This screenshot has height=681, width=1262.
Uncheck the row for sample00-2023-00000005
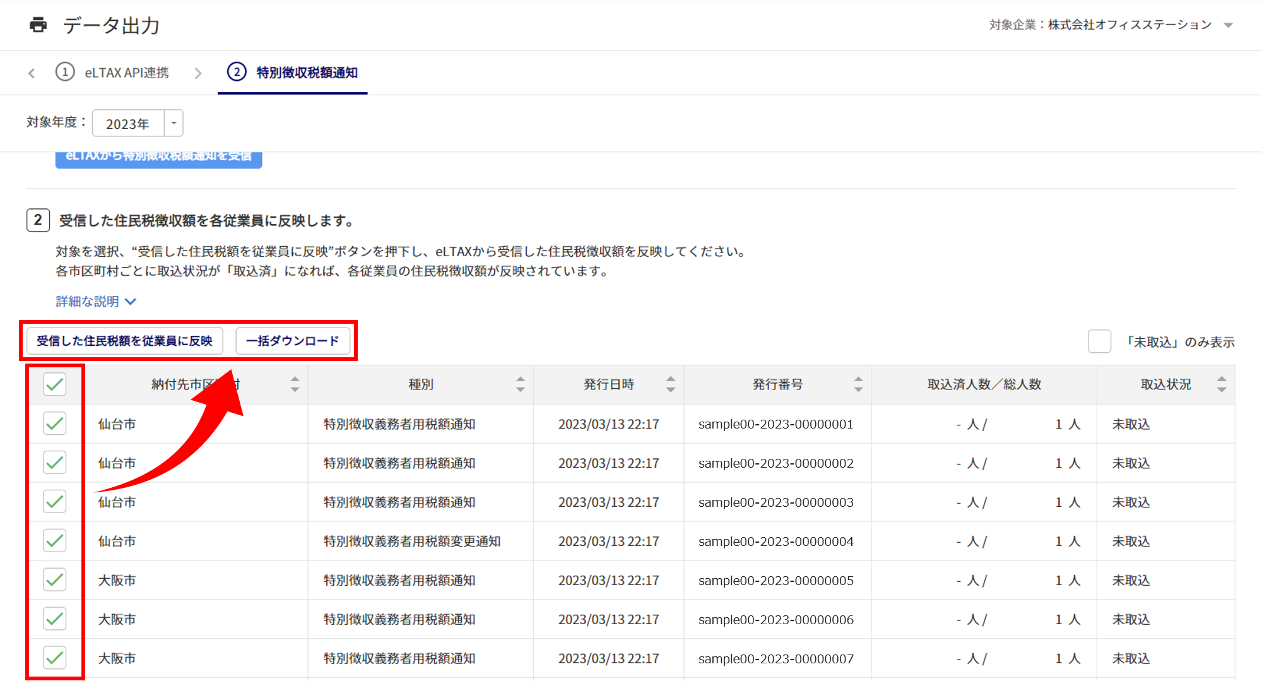(x=55, y=579)
